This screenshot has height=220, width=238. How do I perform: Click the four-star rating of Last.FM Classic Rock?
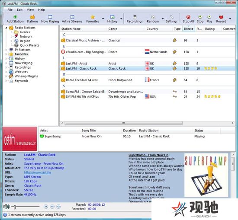211,68
